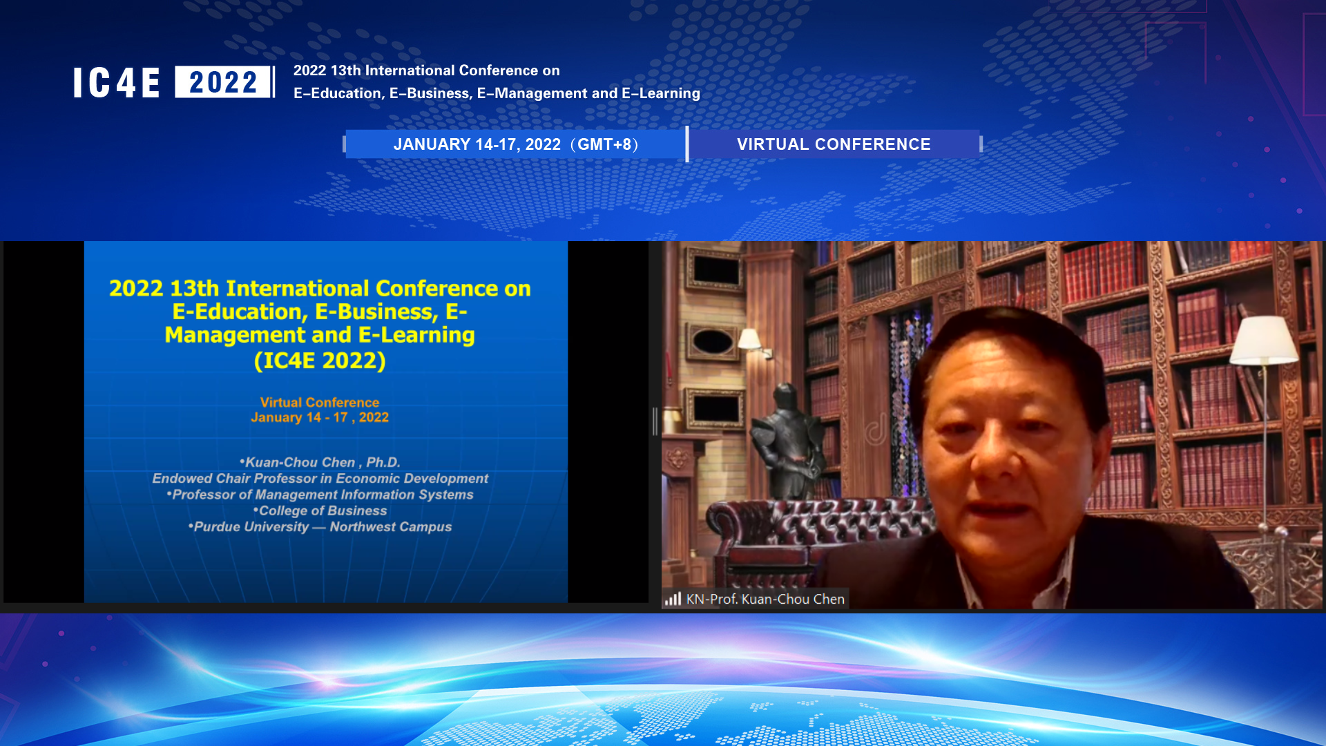Click the divider handle between the slide and the video

coord(655,421)
